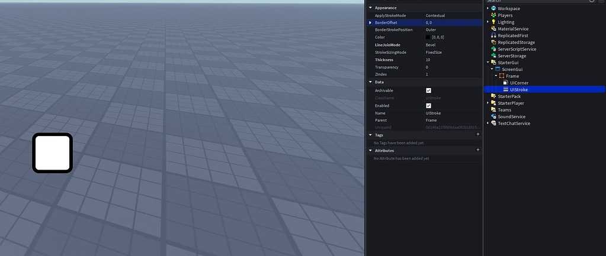The width and height of the screenshot is (606, 256).
Task: Select the UICorner label in Explorer
Action: [x=519, y=83]
